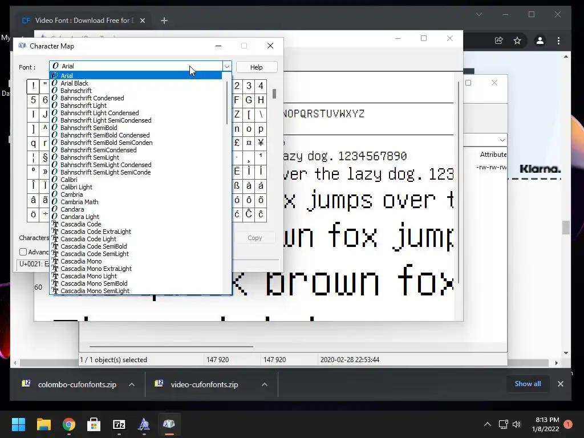Click the Chrome page vertical scrollbar thumb
Viewport: 584px width, 438px height.
566,228
